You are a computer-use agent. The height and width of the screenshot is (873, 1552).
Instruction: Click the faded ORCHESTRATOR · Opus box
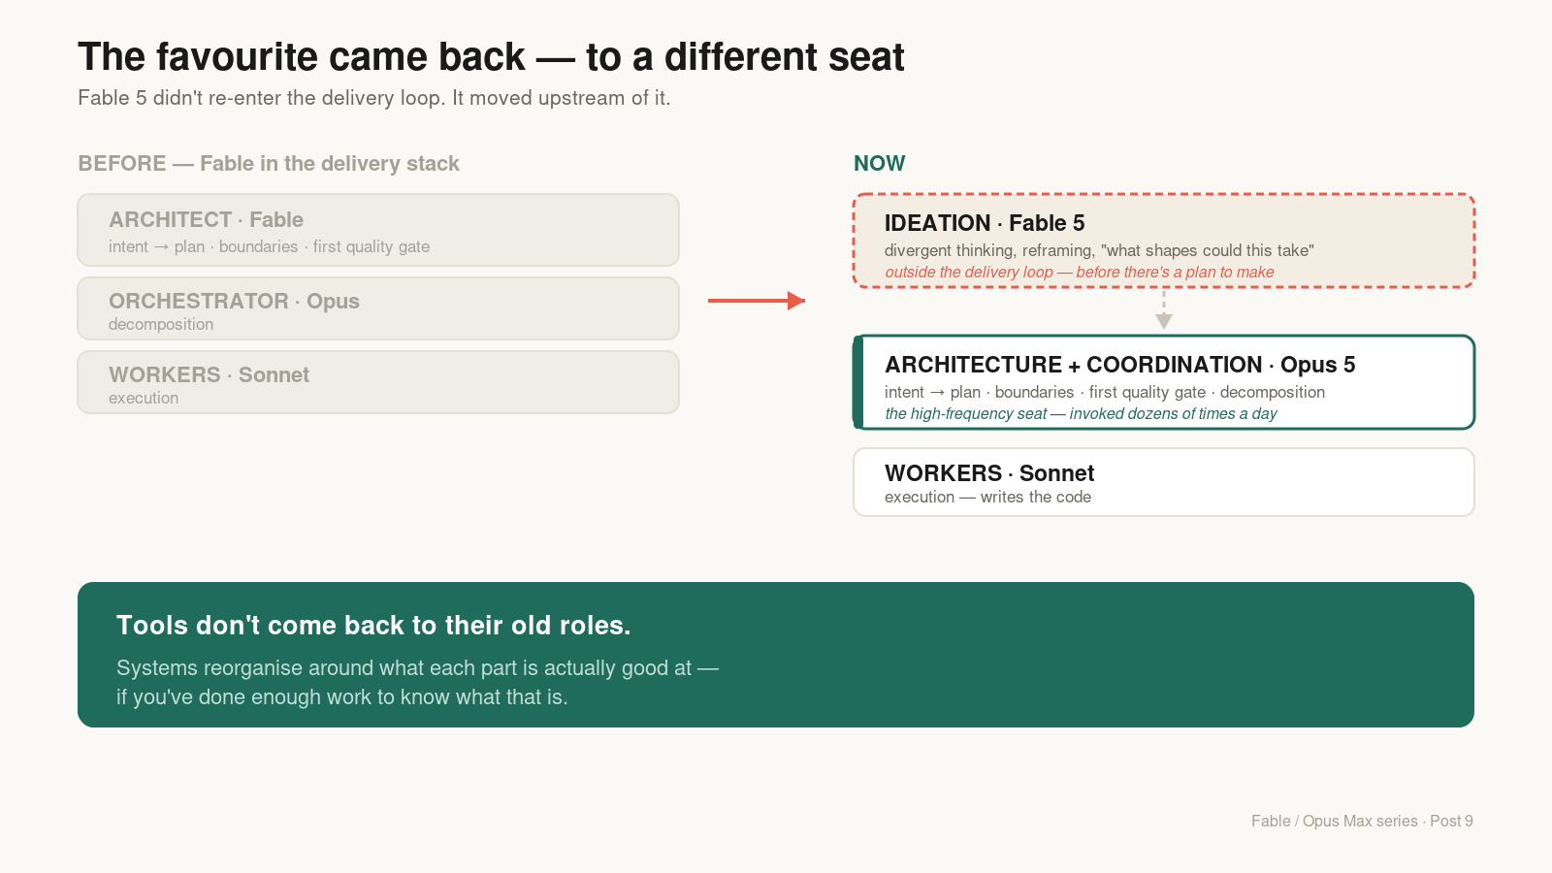pyautogui.click(x=378, y=308)
